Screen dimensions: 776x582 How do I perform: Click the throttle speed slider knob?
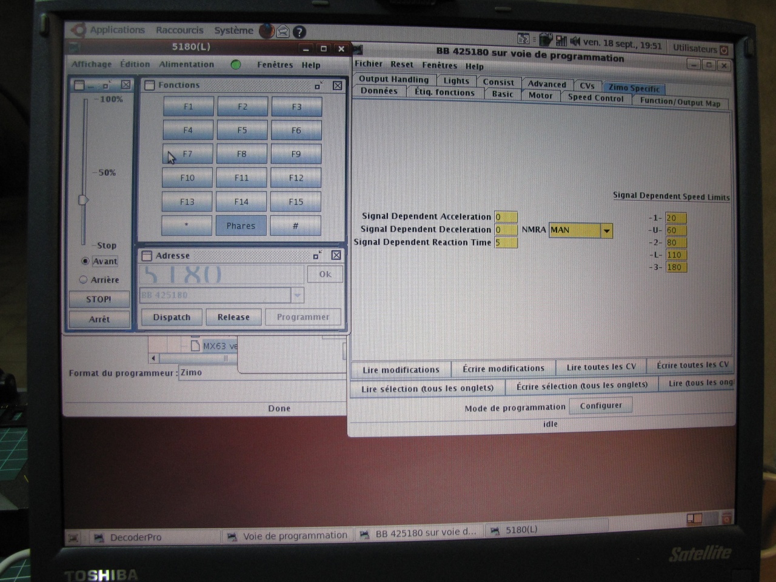(84, 200)
